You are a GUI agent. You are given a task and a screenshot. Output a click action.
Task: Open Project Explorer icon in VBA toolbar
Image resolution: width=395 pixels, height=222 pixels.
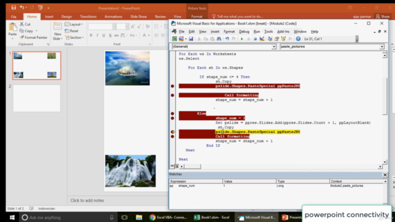[270, 39]
